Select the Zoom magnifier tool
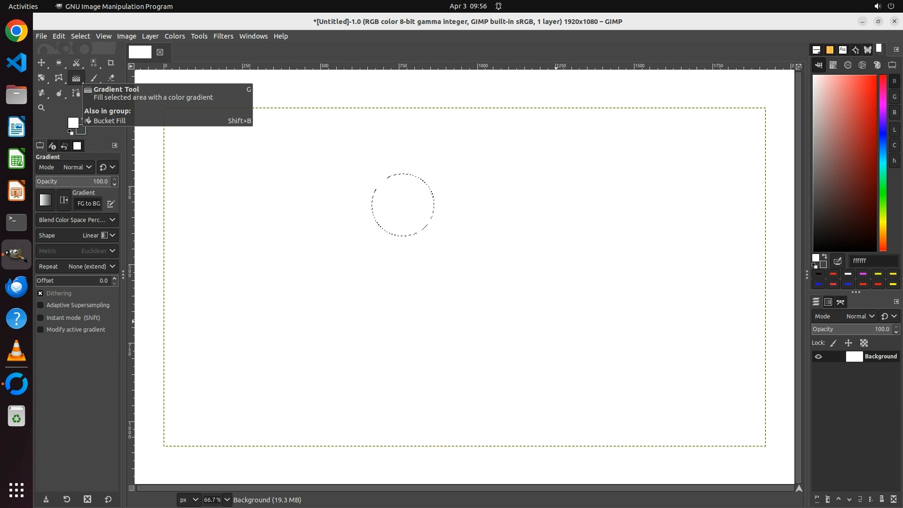Viewport: 903px width, 508px height. pyautogui.click(x=41, y=108)
